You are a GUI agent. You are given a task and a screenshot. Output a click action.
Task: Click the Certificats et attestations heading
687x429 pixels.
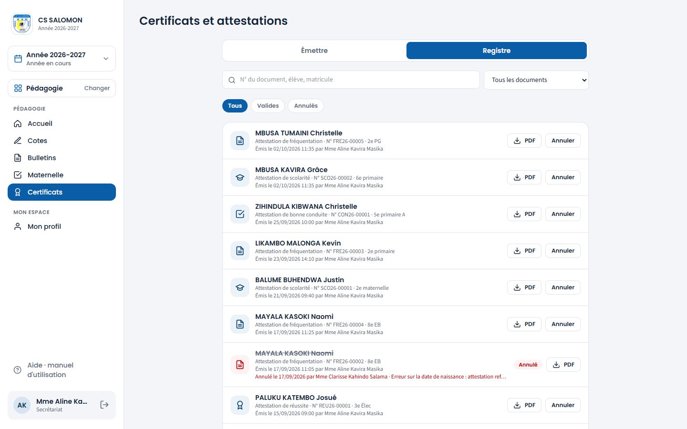click(x=213, y=21)
